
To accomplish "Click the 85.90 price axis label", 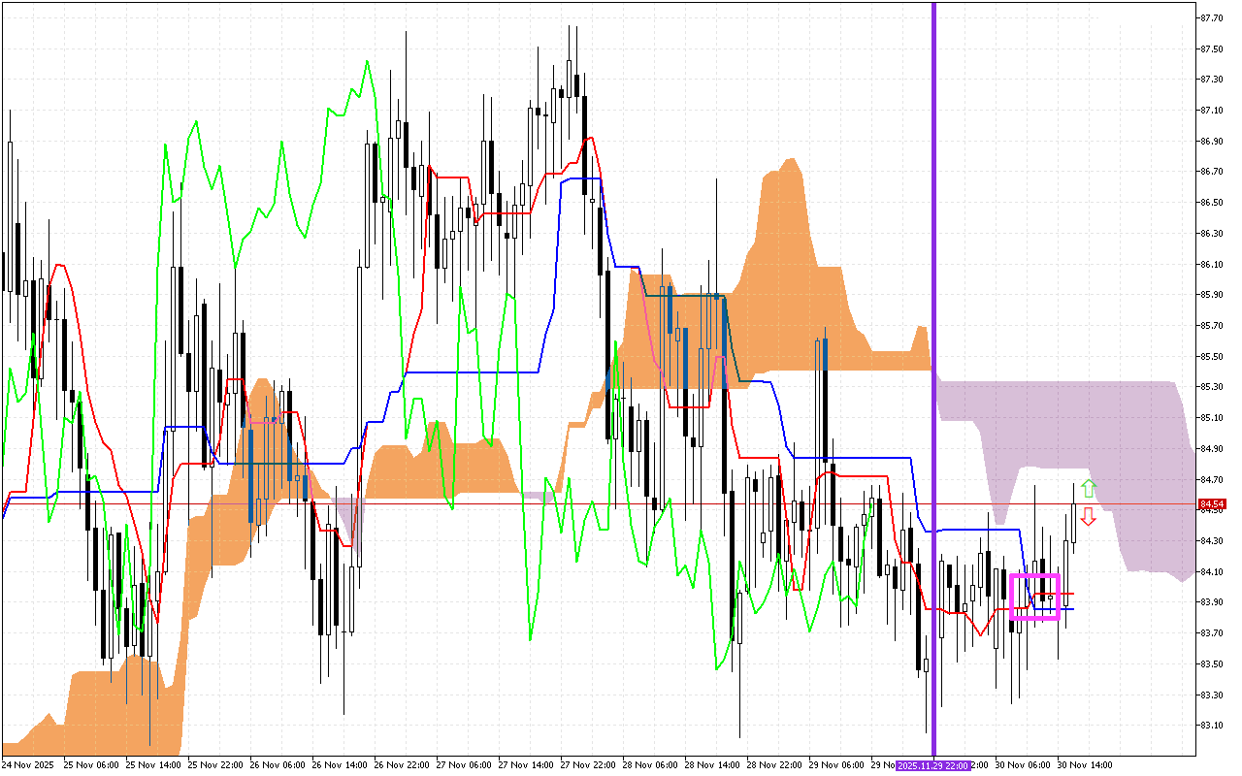I will click(1211, 294).
